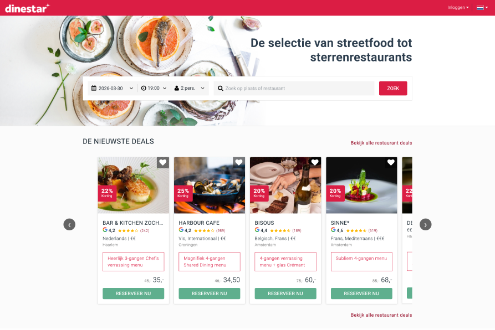
Task: Click the dinestar logo
Action: pos(27,8)
